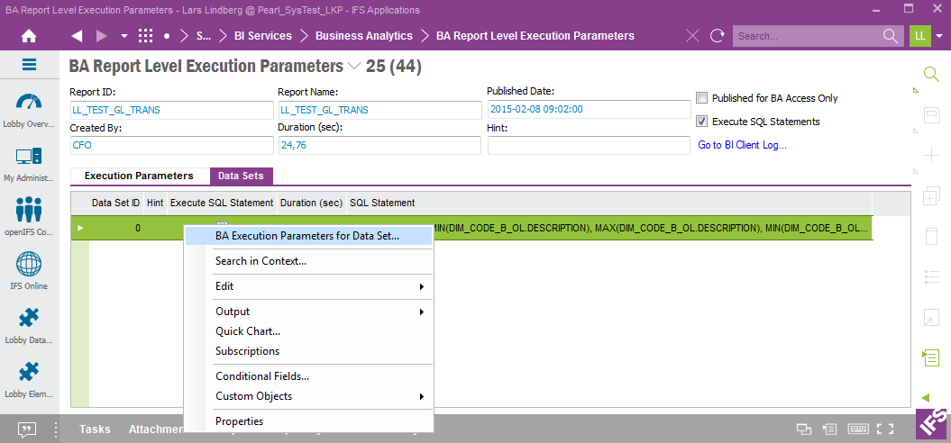
Task: Click the stop loading X icon
Action: 692,36
